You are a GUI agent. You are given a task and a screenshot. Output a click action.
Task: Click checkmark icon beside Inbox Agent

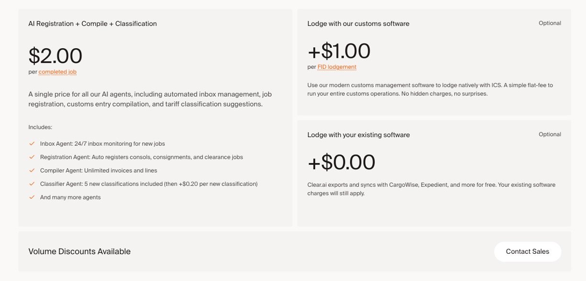(32, 143)
